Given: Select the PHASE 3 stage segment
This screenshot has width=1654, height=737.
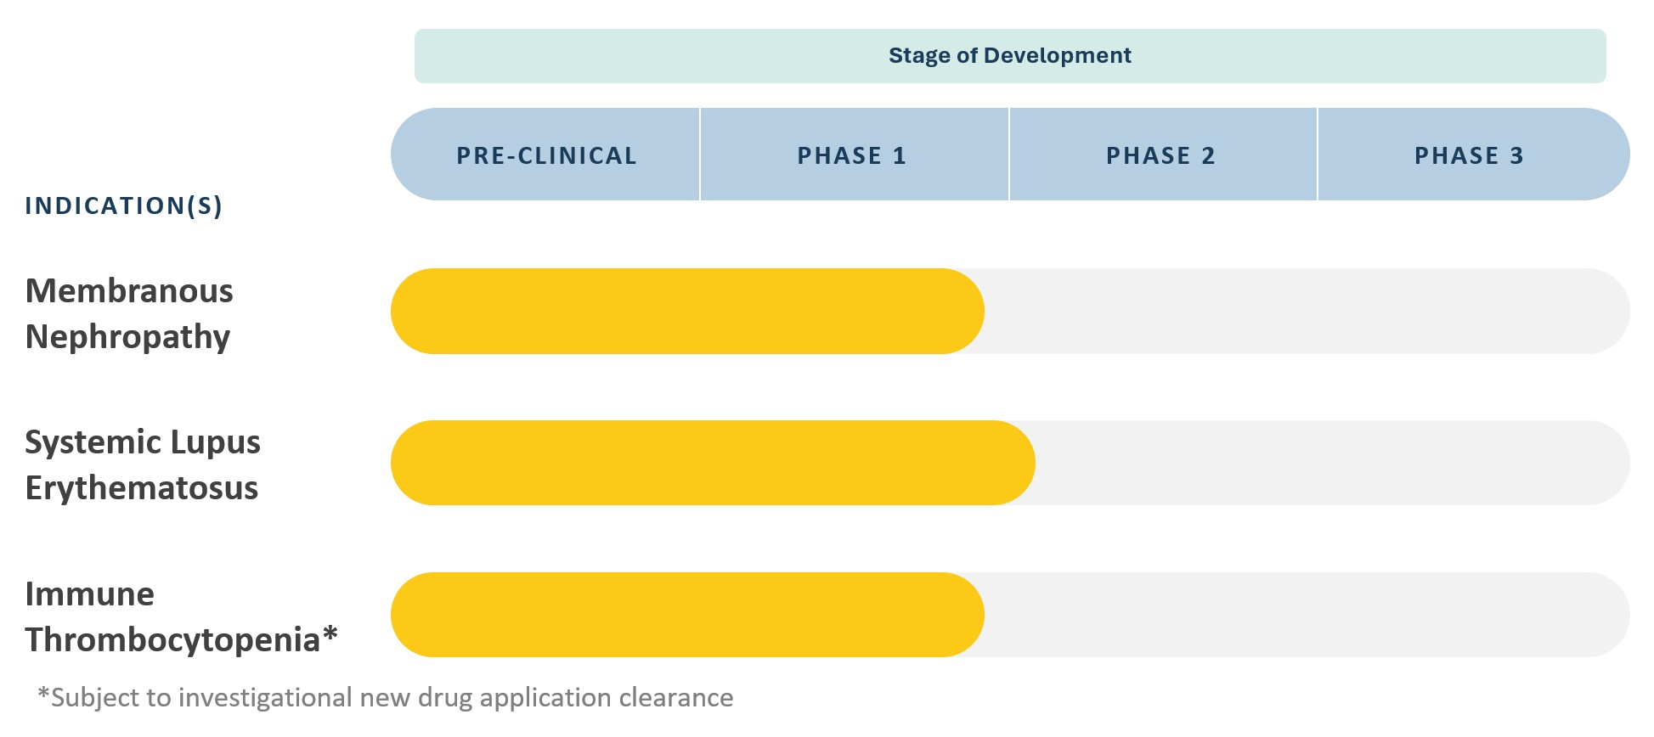Looking at the screenshot, I should point(1470,155).
